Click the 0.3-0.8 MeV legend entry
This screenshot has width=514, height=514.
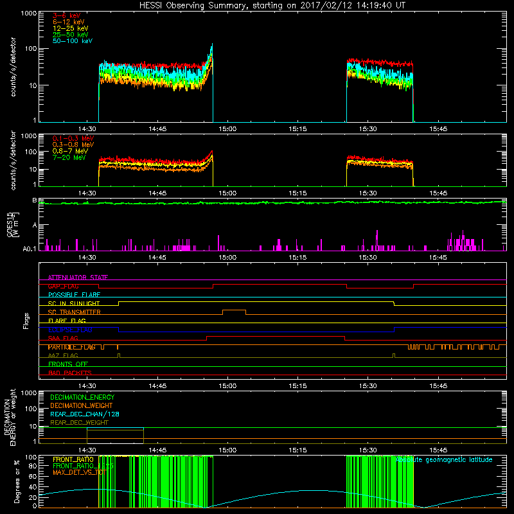(73, 145)
